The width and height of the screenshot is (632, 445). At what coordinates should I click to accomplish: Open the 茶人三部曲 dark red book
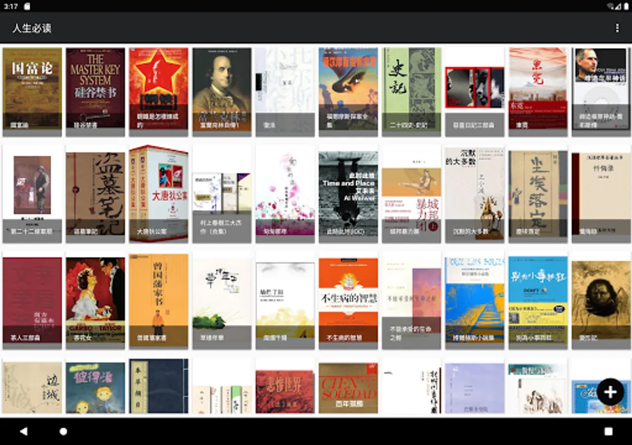click(x=32, y=300)
